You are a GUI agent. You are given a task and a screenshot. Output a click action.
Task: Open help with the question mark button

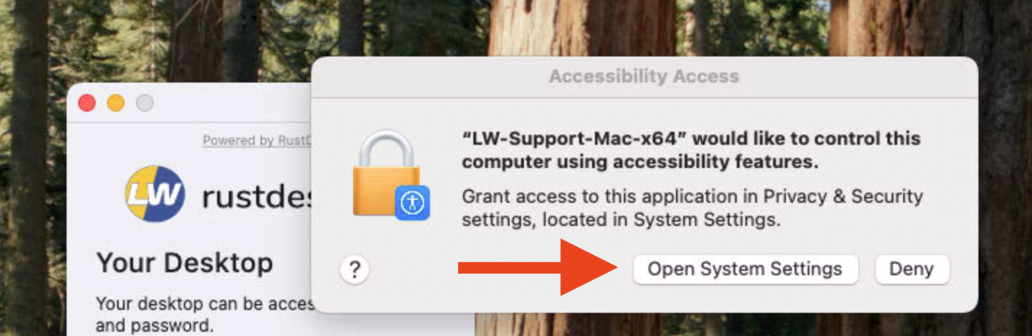[x=354, y=270]
